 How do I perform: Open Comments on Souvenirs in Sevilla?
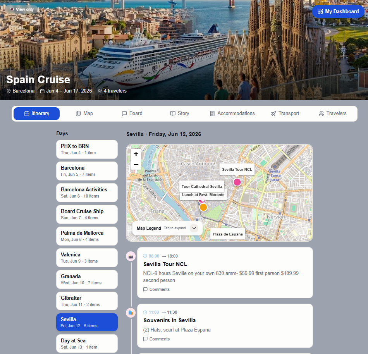click(156, 339)
